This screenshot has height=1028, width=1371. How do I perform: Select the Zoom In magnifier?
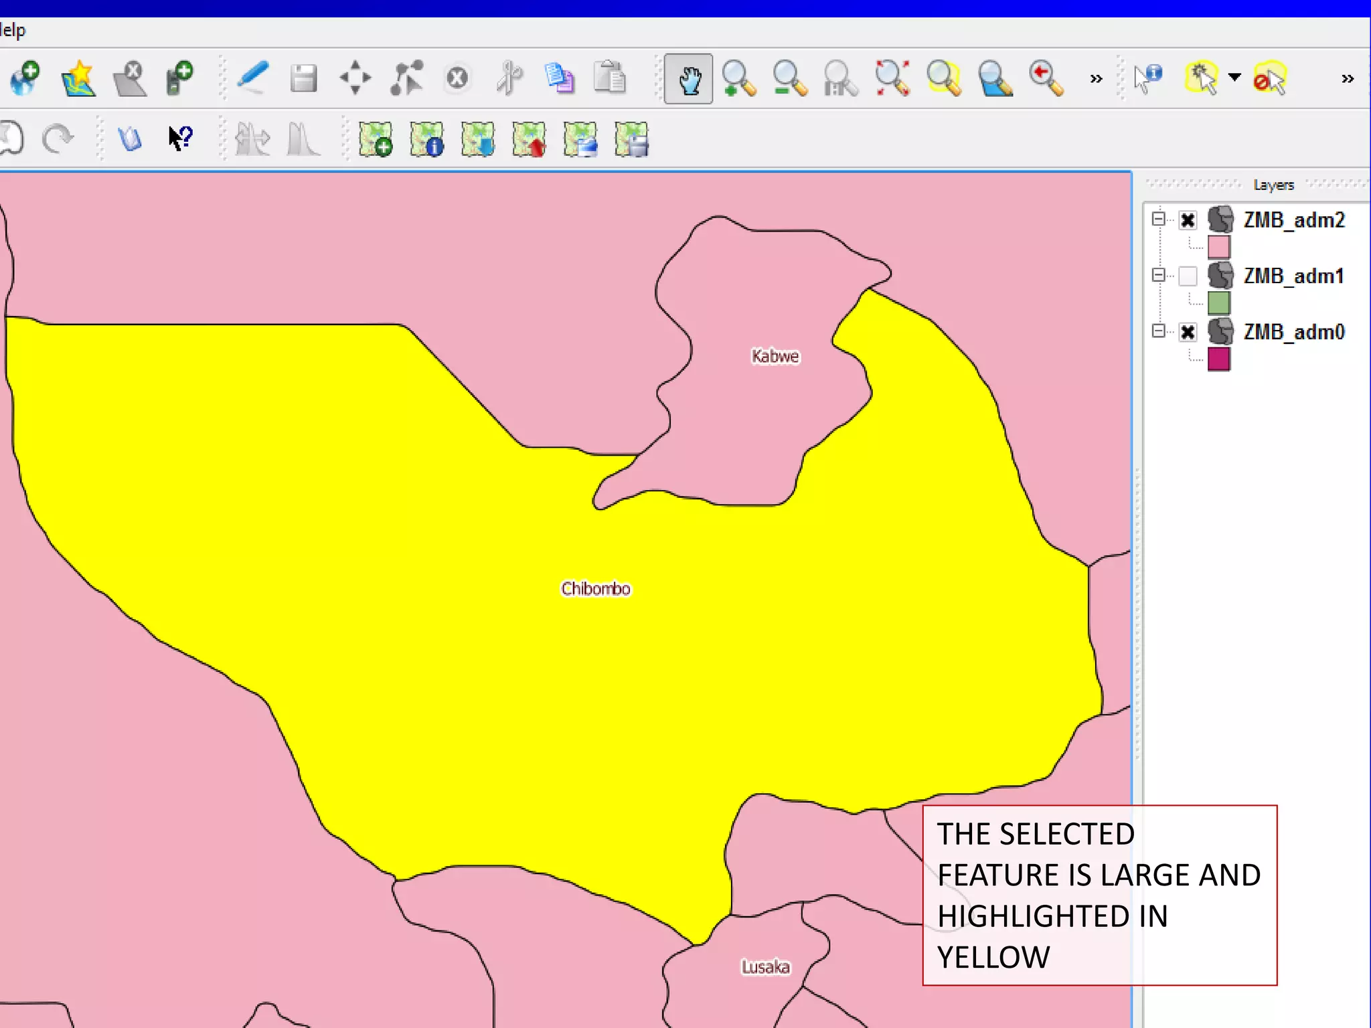coord(739,78)
